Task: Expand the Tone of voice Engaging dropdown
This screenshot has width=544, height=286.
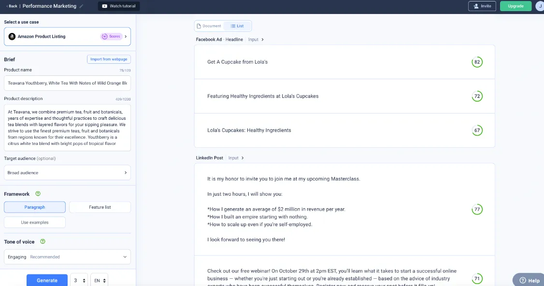Action: tap(67, 257)
